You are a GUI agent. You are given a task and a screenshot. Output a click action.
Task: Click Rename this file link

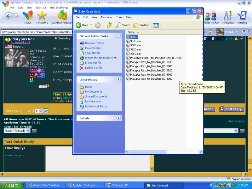94,43
